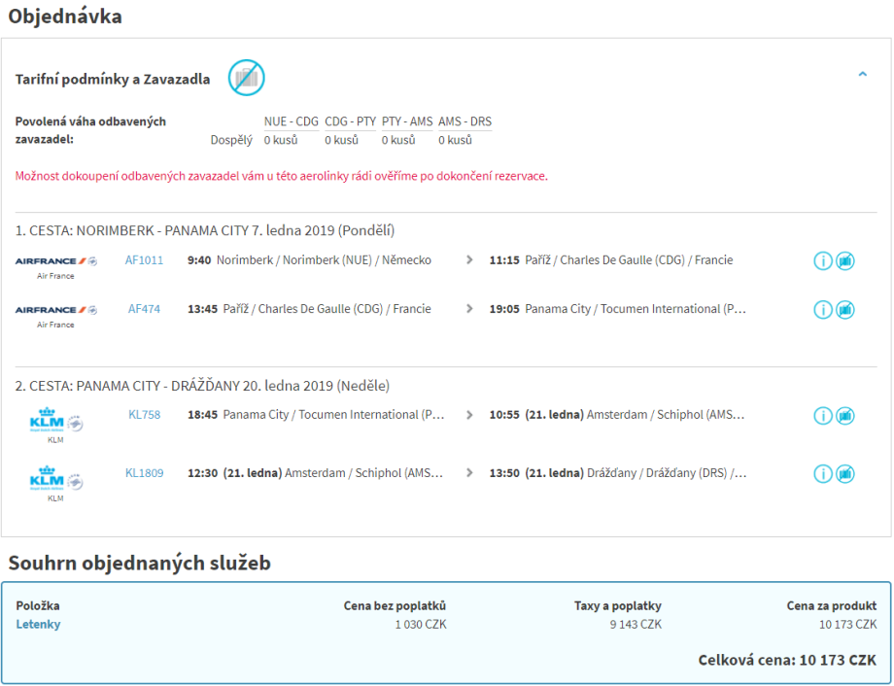Click the baggage icon for flight AF474

coord(845,310)
